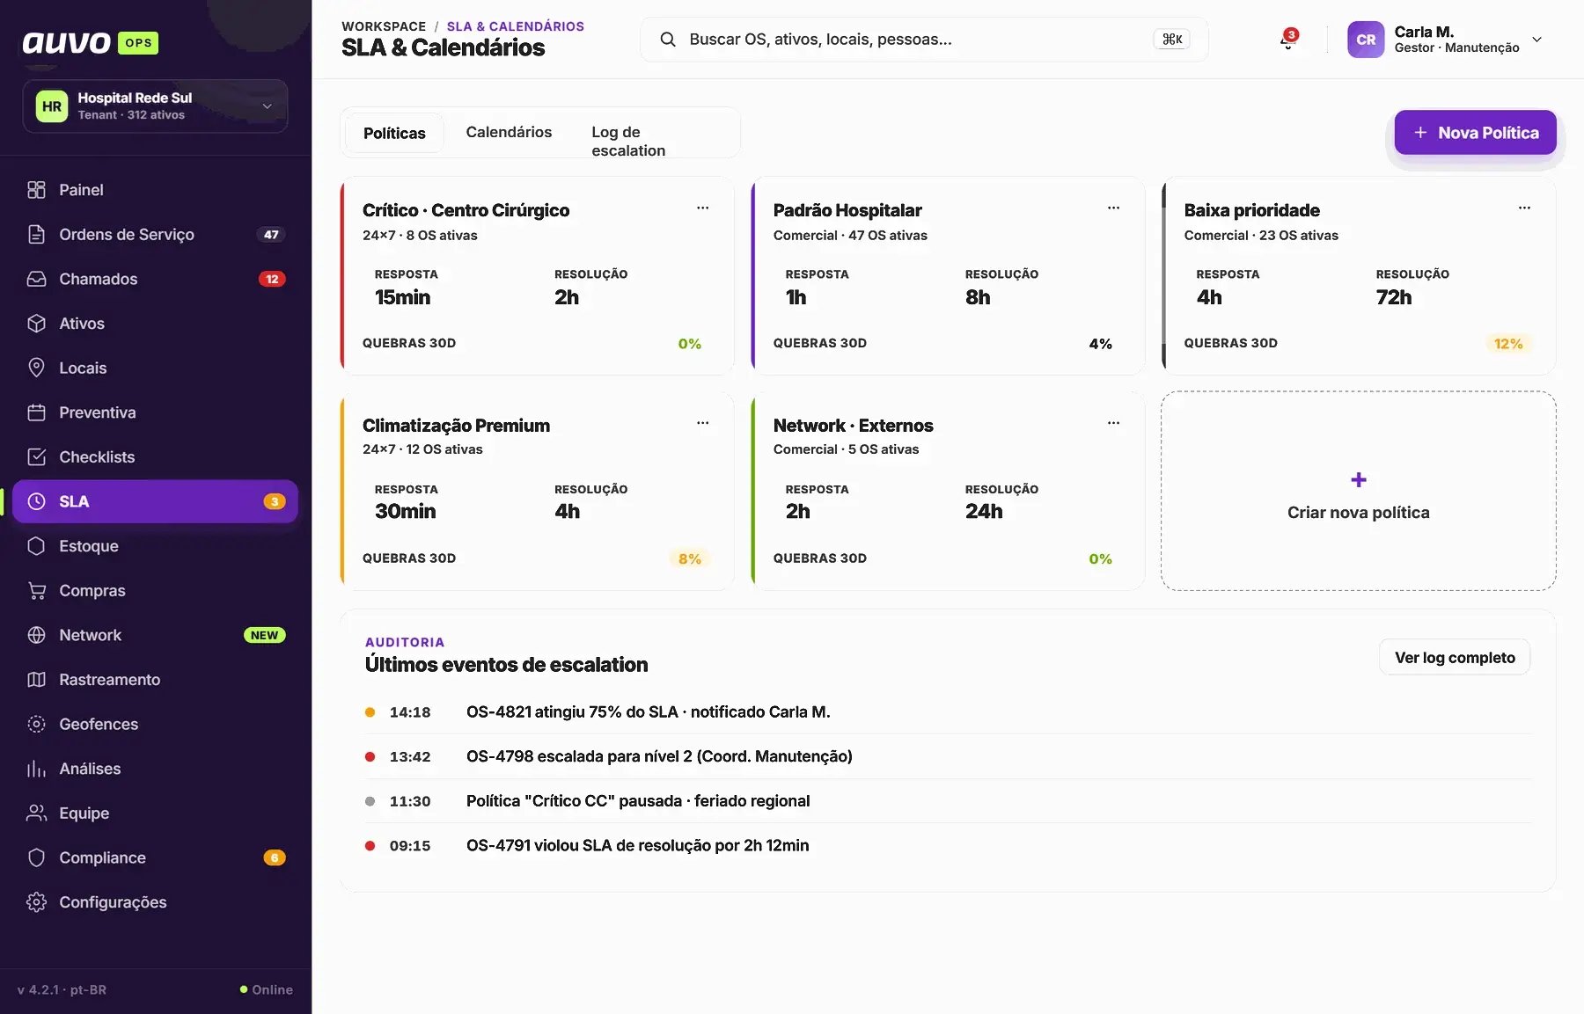
Task: Click the Rastreamento map icon
Action: click(36, 680)
